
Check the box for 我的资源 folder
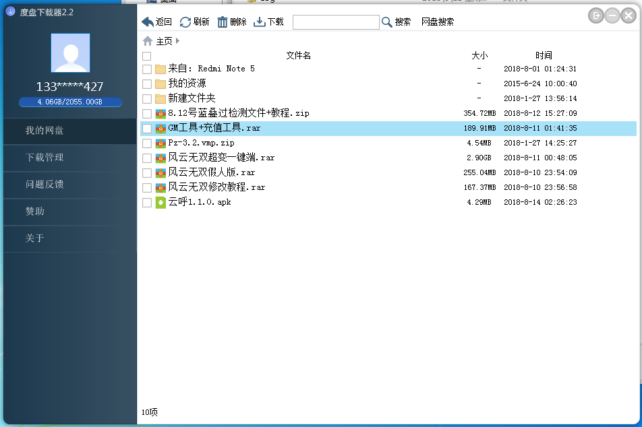(x=146, y=84)
